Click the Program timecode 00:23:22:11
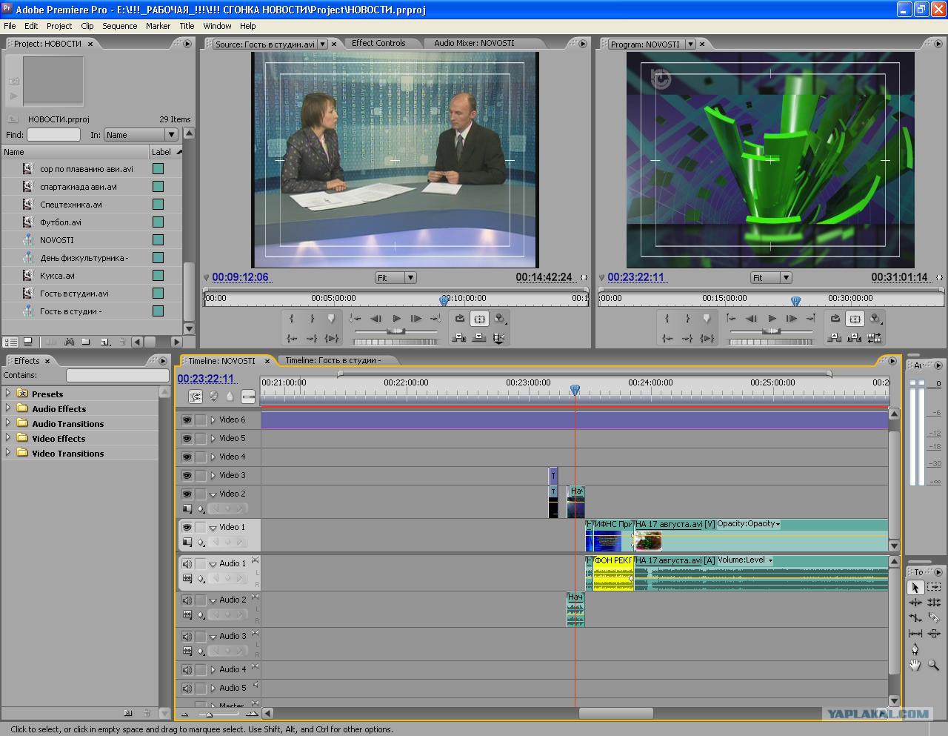Screen dimensions: 948x736 click(635, 277)
